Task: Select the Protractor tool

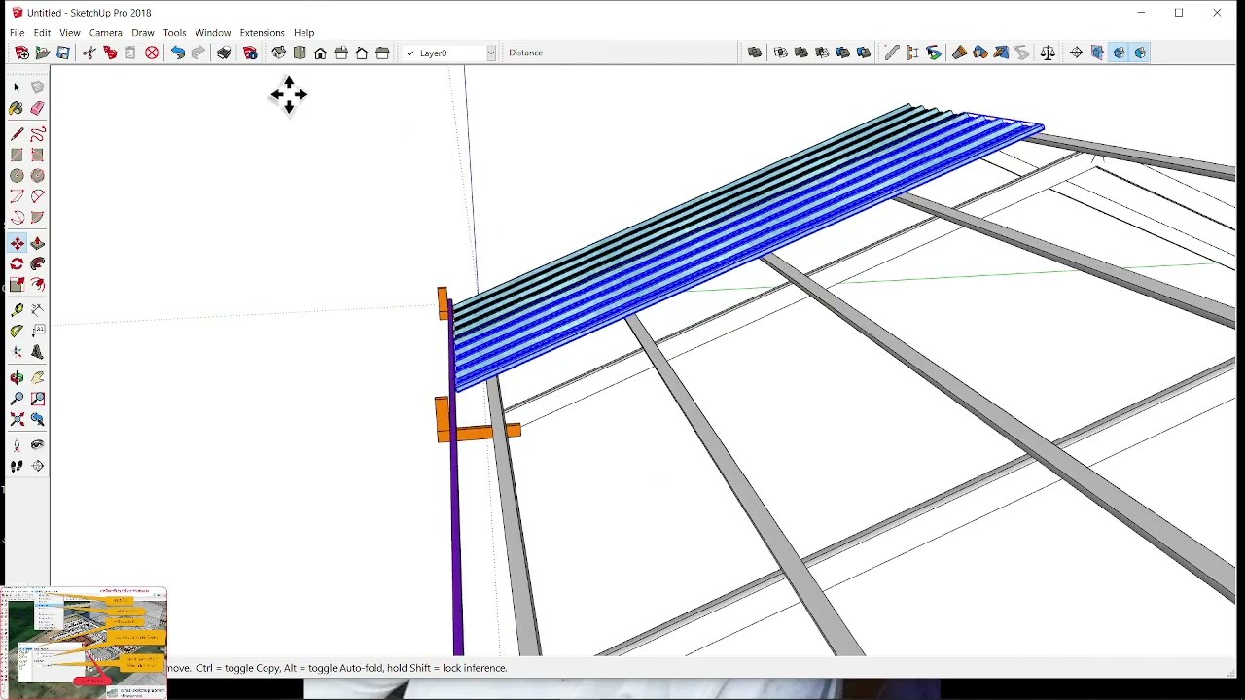Action: (x=17, y=332)
